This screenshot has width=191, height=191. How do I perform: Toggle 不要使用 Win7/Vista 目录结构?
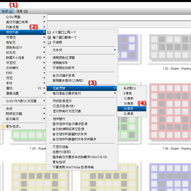(x=82, y=167)
